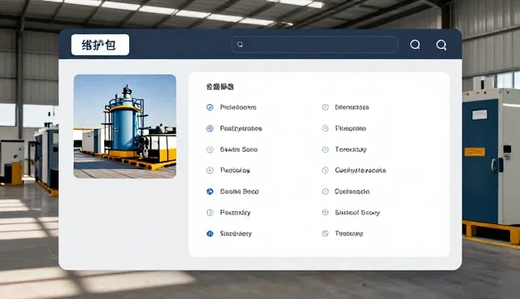
Task: Click the gray icon beside 'Slateof Bravy'
Action: point(325,213)
